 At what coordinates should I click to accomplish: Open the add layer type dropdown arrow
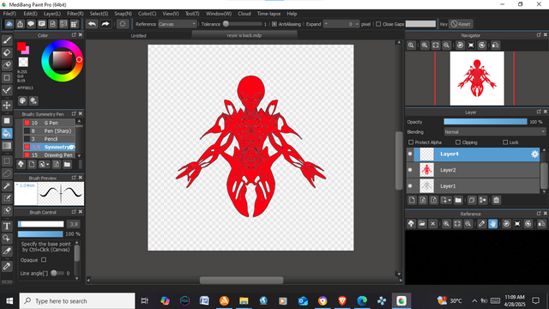coord(449,200)
